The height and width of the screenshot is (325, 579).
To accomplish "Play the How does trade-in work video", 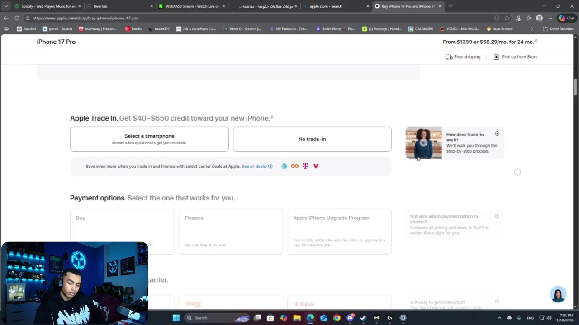I will point(423,143).
